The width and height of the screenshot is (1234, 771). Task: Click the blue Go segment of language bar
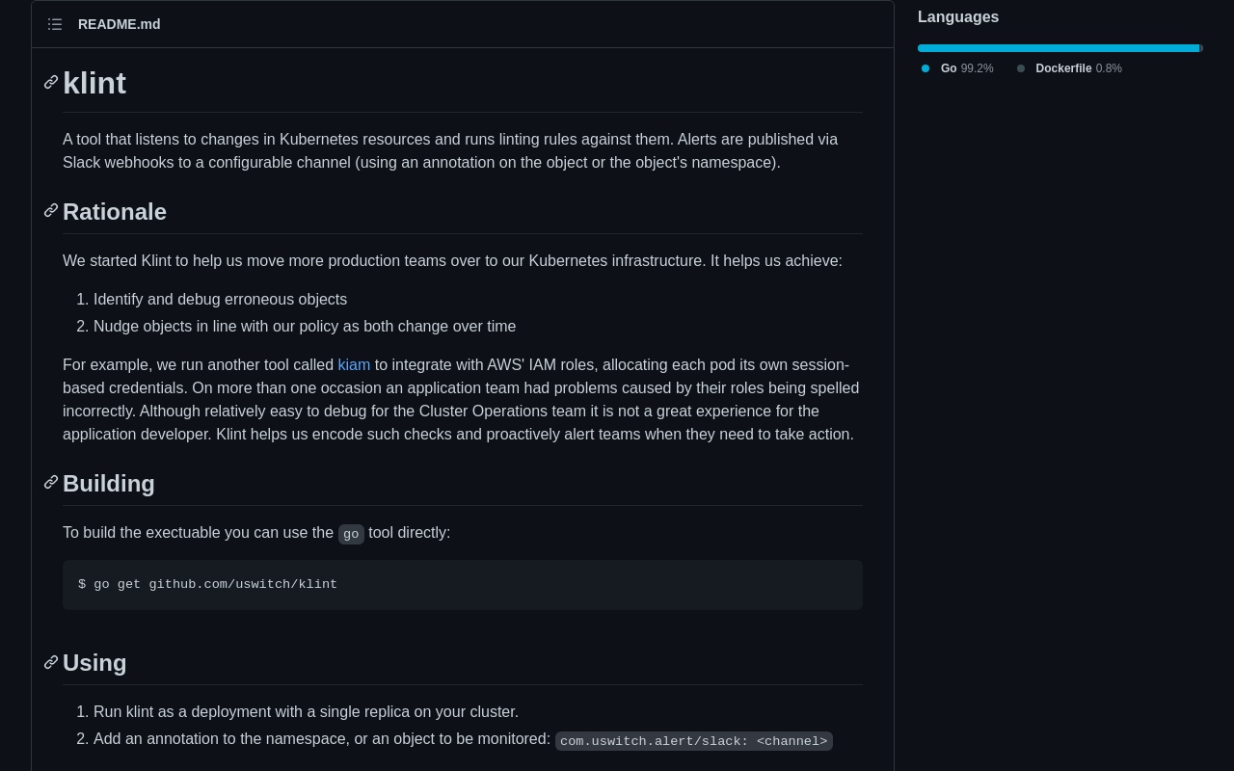1058,48
